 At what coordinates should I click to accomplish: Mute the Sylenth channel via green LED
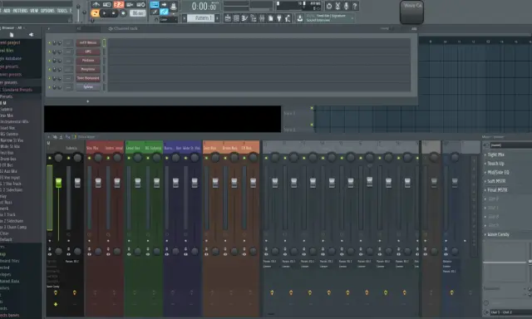(50, 87)
